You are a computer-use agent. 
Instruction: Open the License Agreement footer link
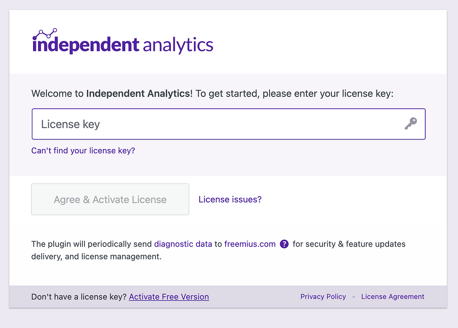point(393,297)
